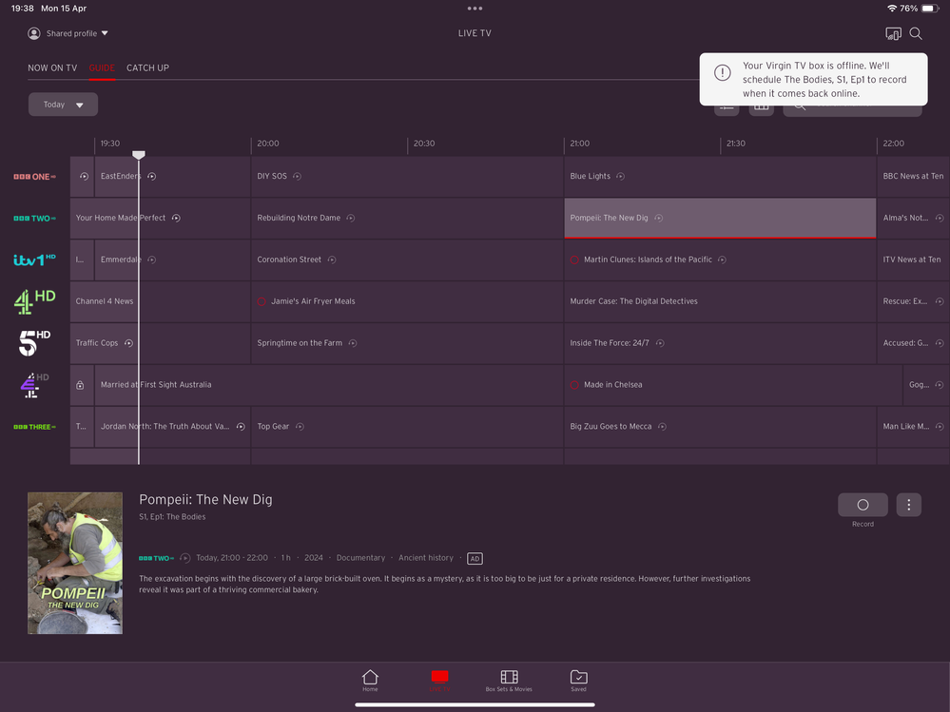Select the Channel 4 HD logo
Viewport: 950px width, 712px height.
(x=34, y=301)
